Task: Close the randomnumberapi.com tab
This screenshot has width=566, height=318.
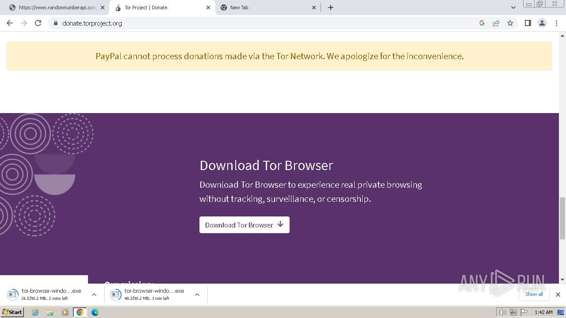Action: (103, 8)
